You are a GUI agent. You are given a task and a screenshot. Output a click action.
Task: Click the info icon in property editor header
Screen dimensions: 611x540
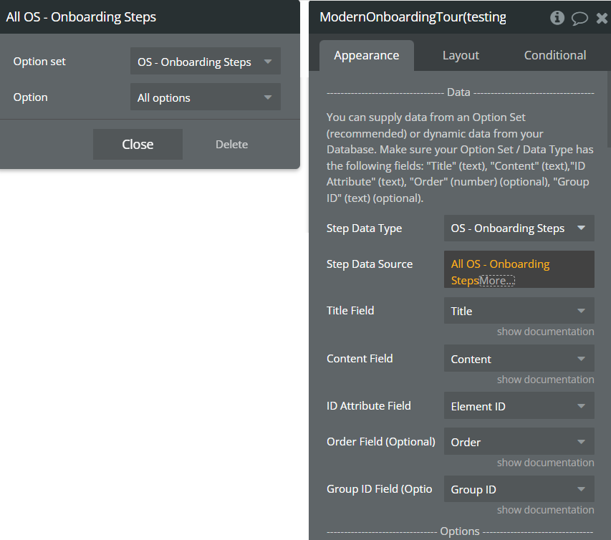(557, 18)
